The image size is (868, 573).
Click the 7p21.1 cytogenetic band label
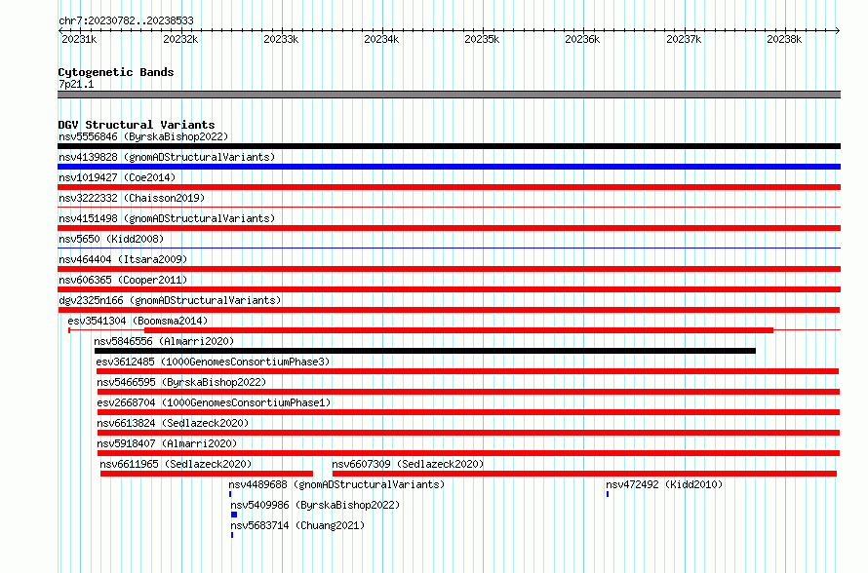(76, 84)
